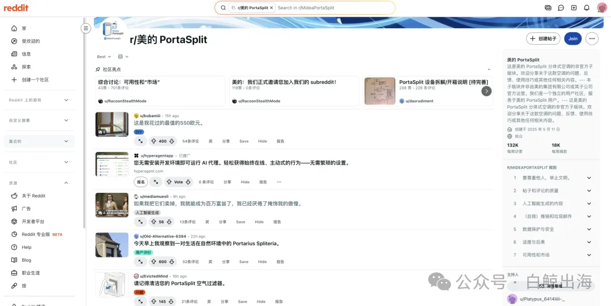611x306 pixels.
Task: Open the ads icon in top bar
Action: click(x=548, y=8)
